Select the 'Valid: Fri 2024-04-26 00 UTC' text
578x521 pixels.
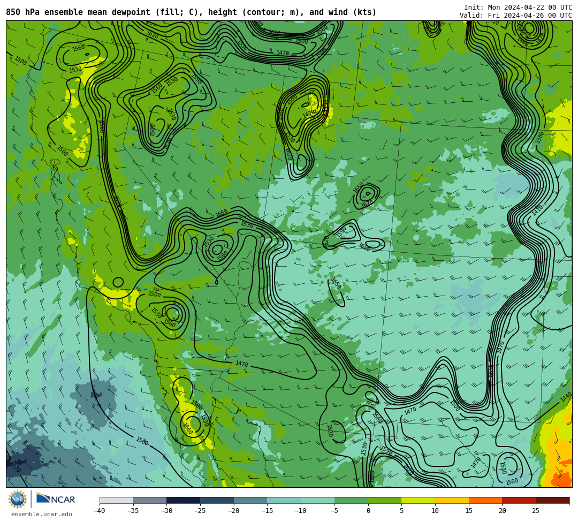[516, 16]
